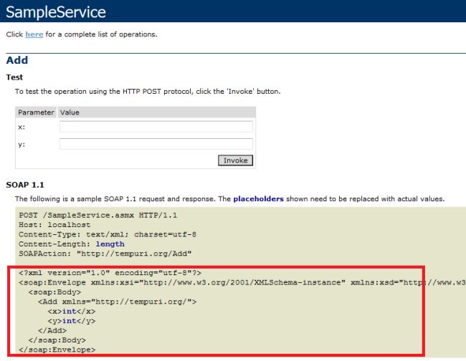Select the 'Test' section heading
Screen dimensions: 466x361
point(14,77)
